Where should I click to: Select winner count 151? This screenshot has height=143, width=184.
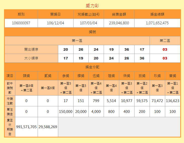[x=81, y=101]
